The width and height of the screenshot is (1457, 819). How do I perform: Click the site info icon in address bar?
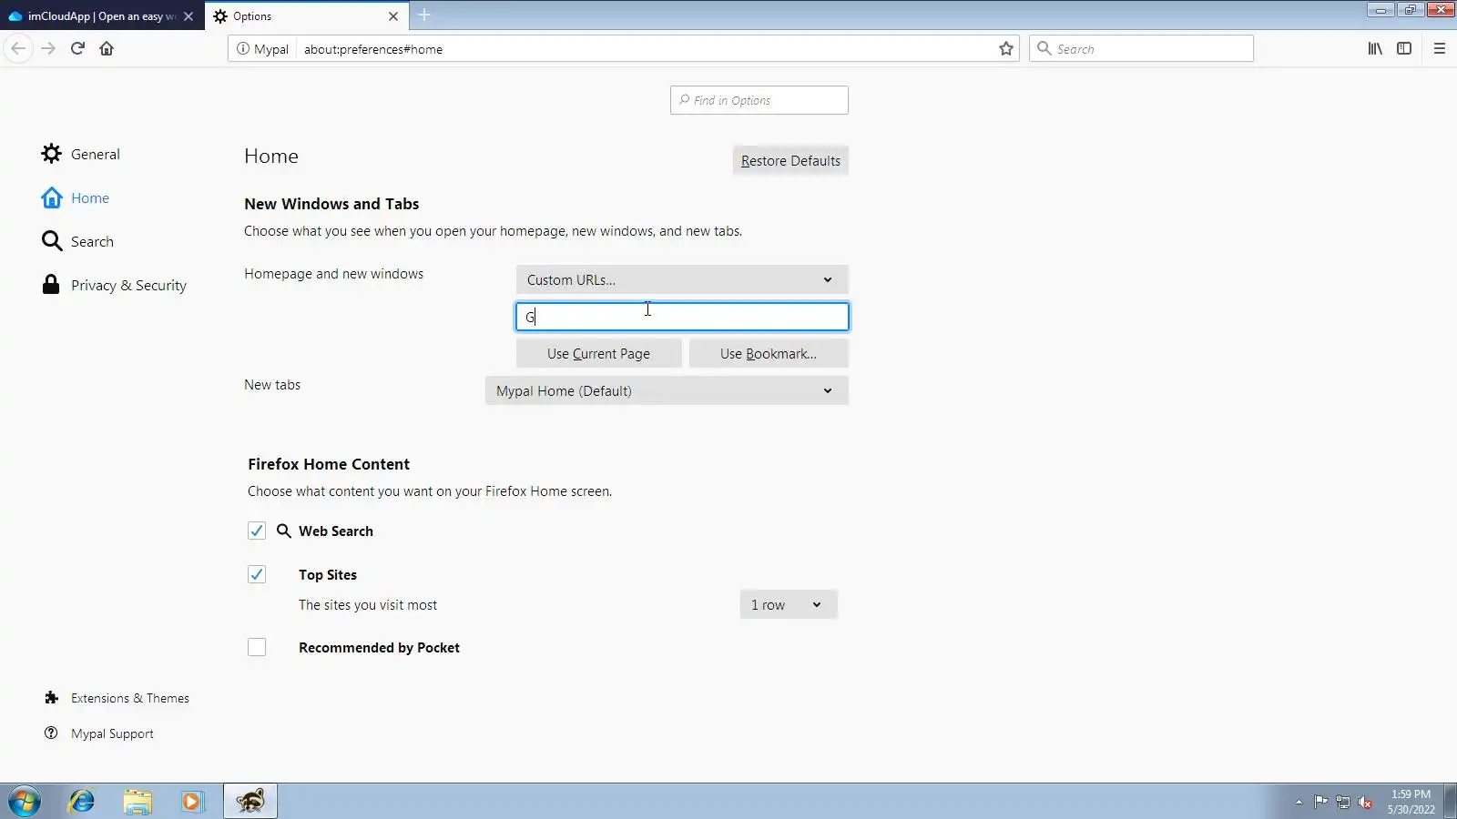[x=243, y=49]
